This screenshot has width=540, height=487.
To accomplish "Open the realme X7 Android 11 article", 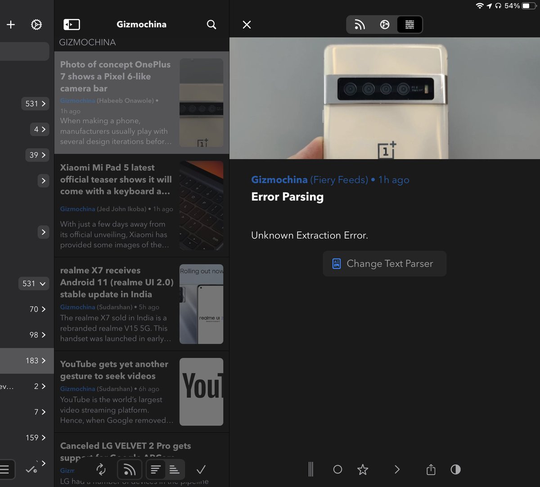I will coord(142,304).
